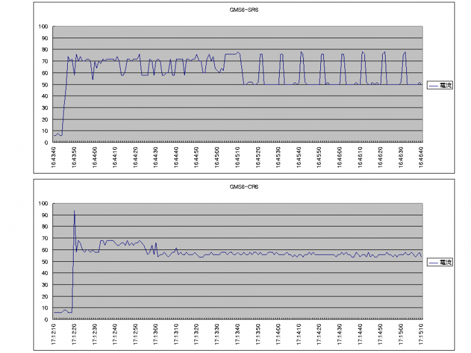Click the 16:45:00 time axis label
The height and width of the screenshot is (353, 471).
point(218,158)
